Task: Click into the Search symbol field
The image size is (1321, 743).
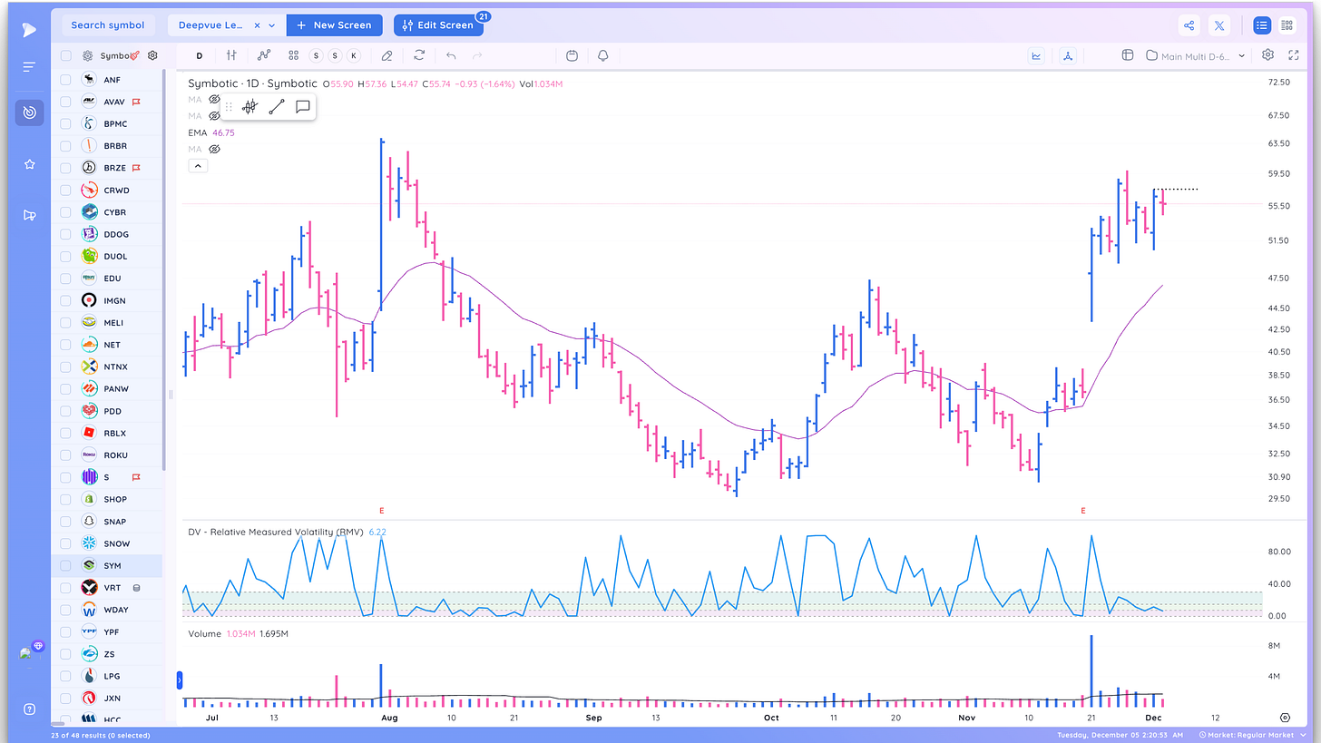Action: coord(107,25)
